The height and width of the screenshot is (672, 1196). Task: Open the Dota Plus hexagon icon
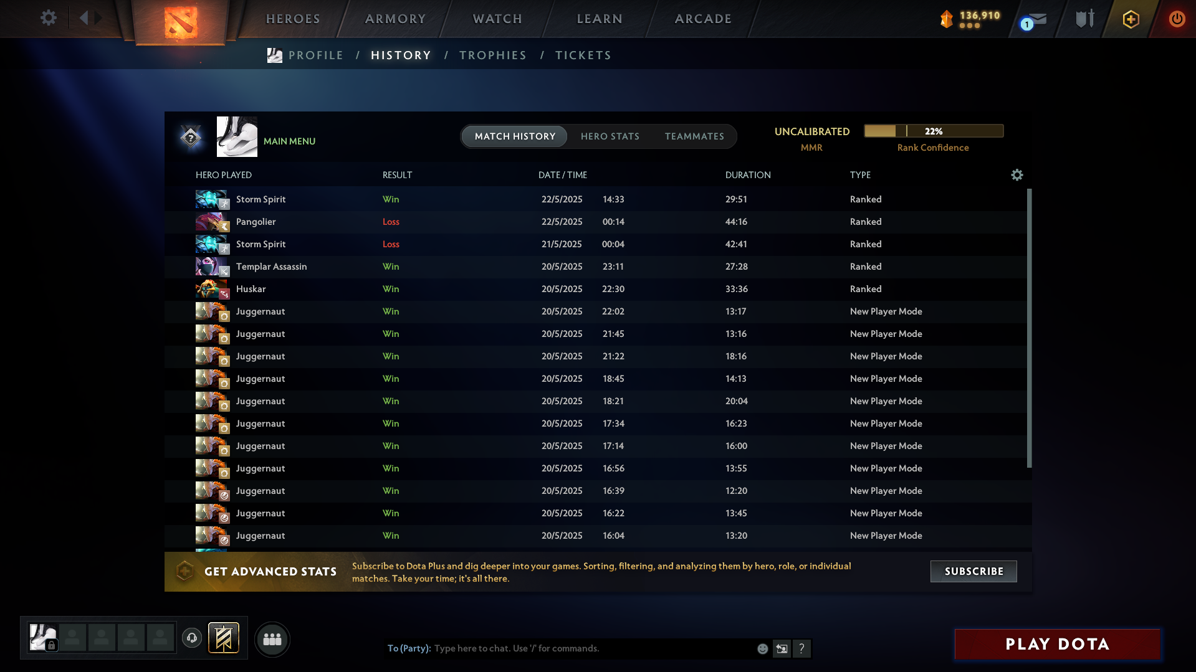pyautogui.click(x=1131, y=19)
